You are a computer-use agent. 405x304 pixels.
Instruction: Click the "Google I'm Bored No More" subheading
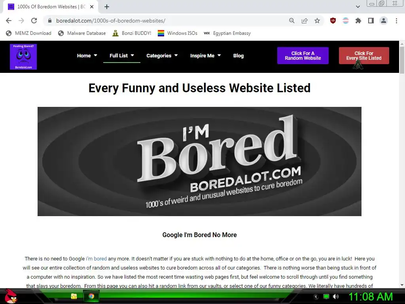tap(199, 235)
